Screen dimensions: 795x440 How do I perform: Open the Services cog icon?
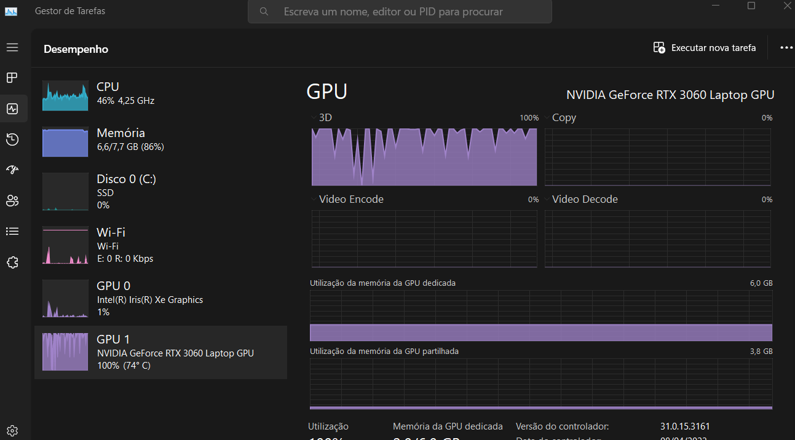pos(12,262)
